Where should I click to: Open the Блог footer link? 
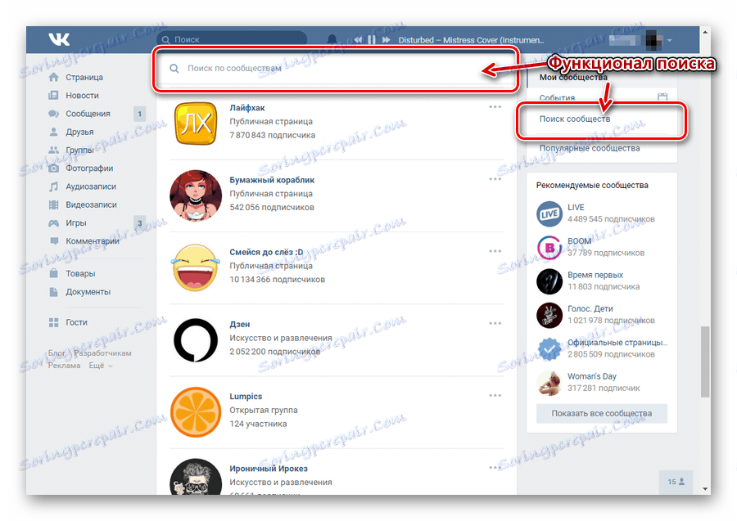(x=57, y=353)
